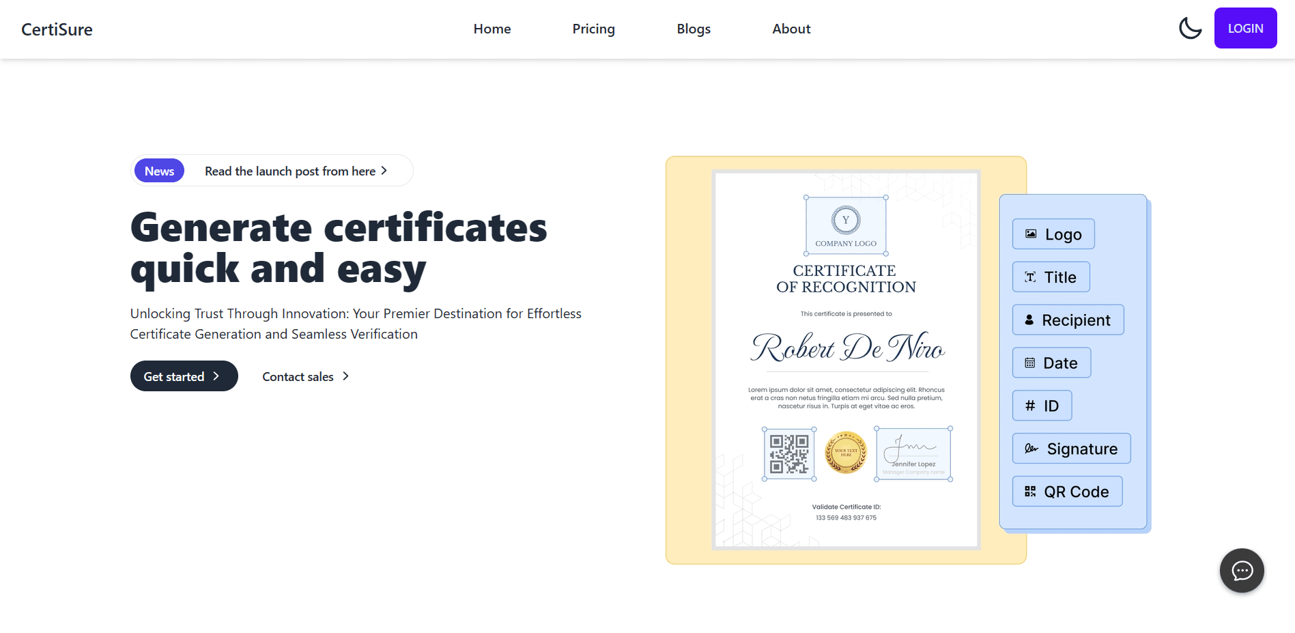
Task: Add the Recipient element
Action: pyautogui.click(x=1067, y=320)
